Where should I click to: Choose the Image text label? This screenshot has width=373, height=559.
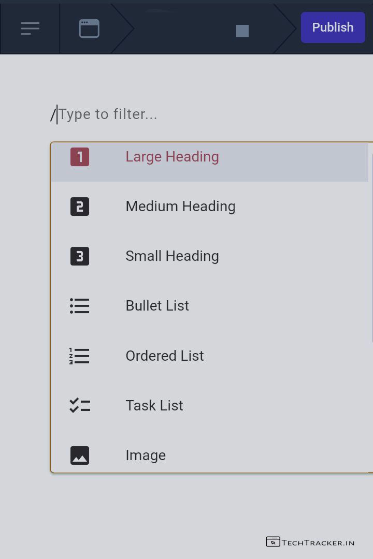click(x=146, y=455)
